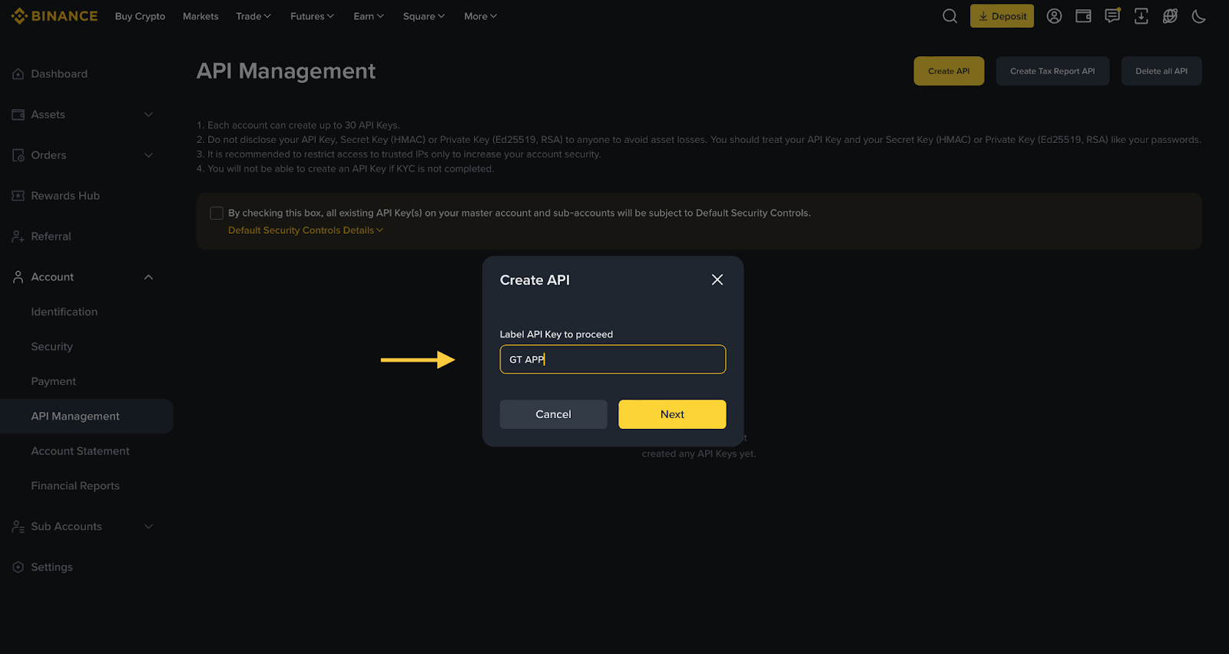Open the chat messages icon
The height and width of the screenshot is (654, 1229).
pos(1111,16)
